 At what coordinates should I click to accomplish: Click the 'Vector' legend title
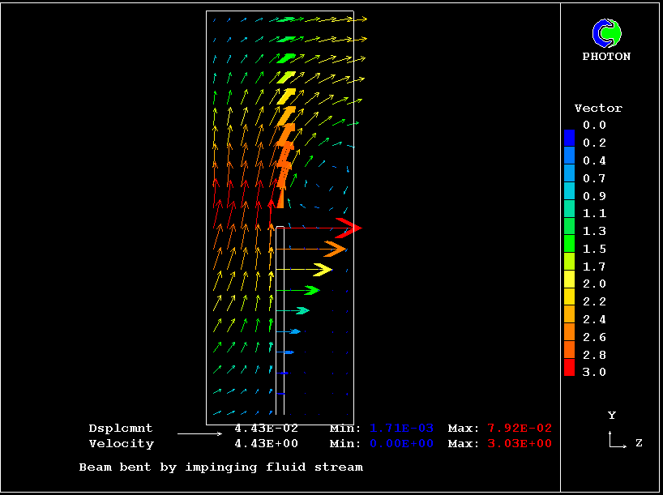[598, 108]
